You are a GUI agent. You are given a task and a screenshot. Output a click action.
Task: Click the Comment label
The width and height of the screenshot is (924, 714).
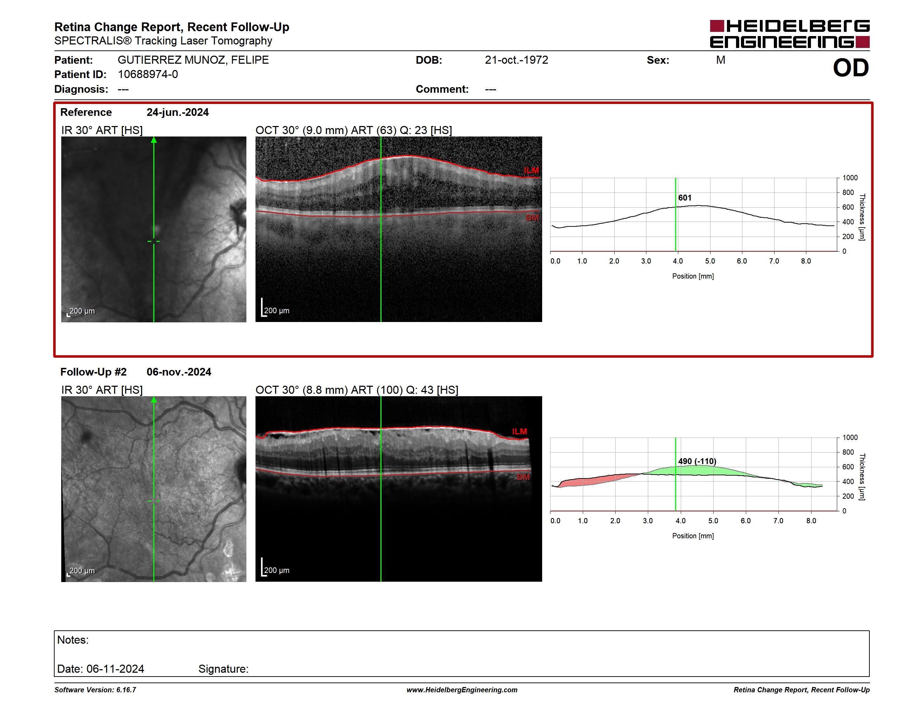coord(442,89)
